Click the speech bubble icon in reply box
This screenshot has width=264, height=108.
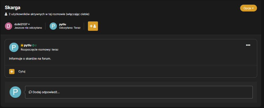[x=30, y=92]
